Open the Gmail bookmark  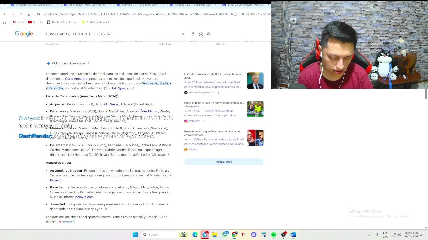pos(19,22)
